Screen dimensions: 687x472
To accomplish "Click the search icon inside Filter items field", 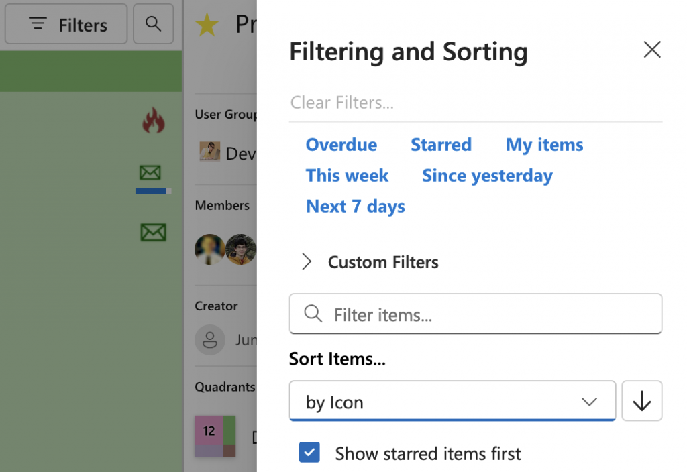I will click(313, 314).
